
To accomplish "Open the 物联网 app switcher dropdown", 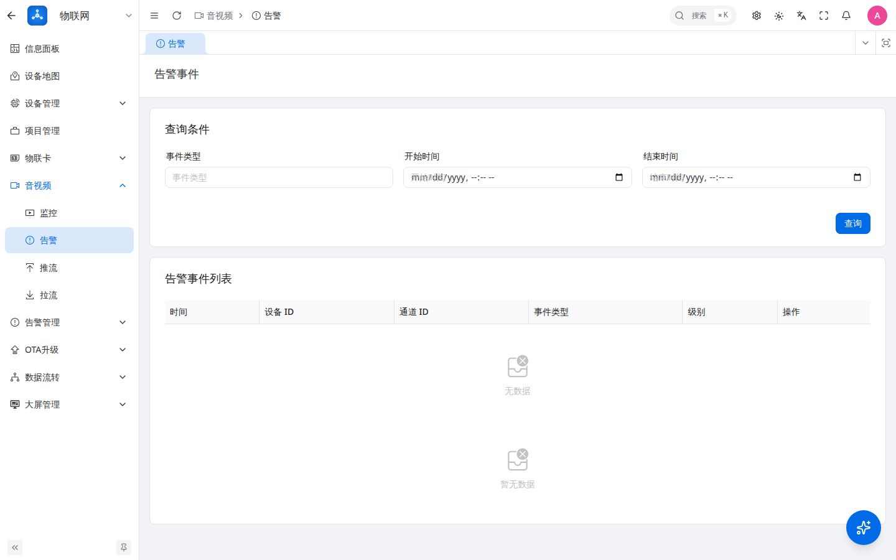I will tap(128, 16).
